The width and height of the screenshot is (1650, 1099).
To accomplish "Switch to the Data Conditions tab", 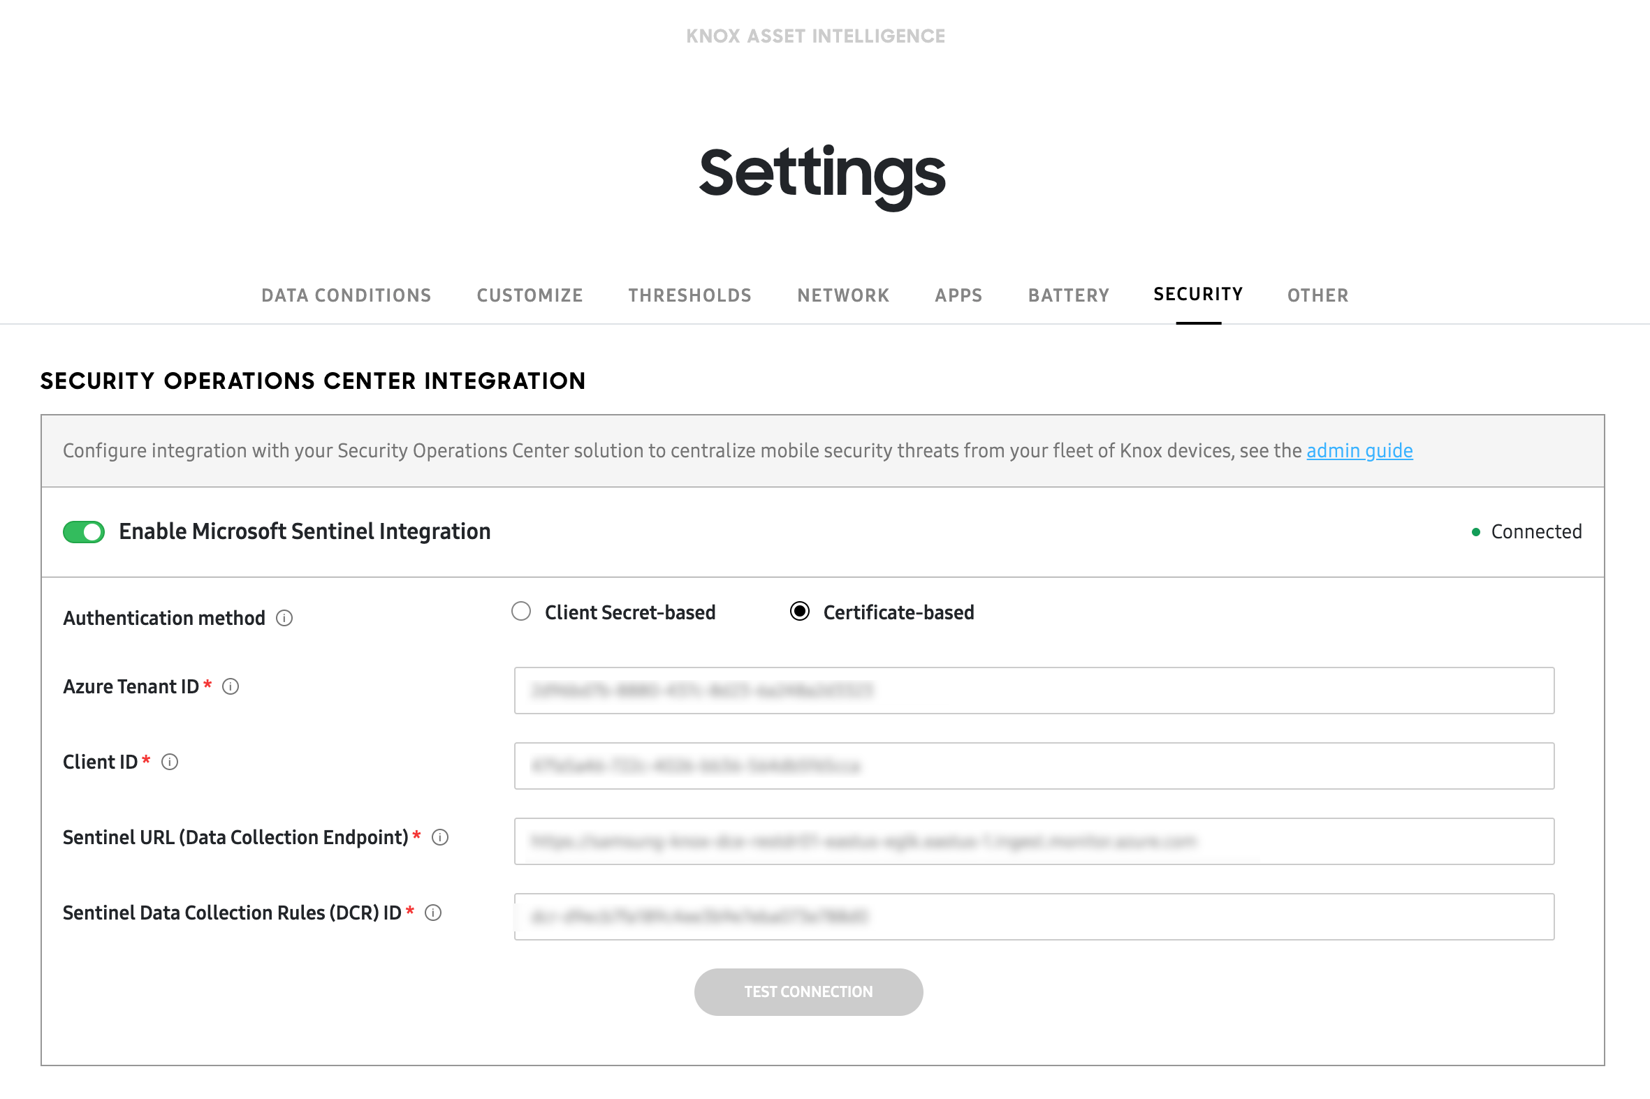I will 346,295.
